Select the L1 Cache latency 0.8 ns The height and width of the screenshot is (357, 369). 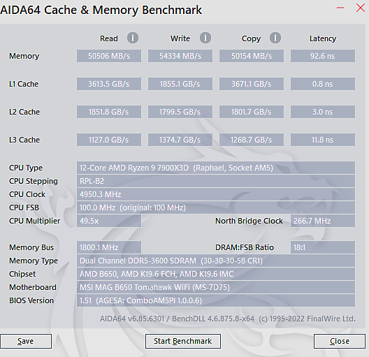pyautogui.click(x=323, y=84)
